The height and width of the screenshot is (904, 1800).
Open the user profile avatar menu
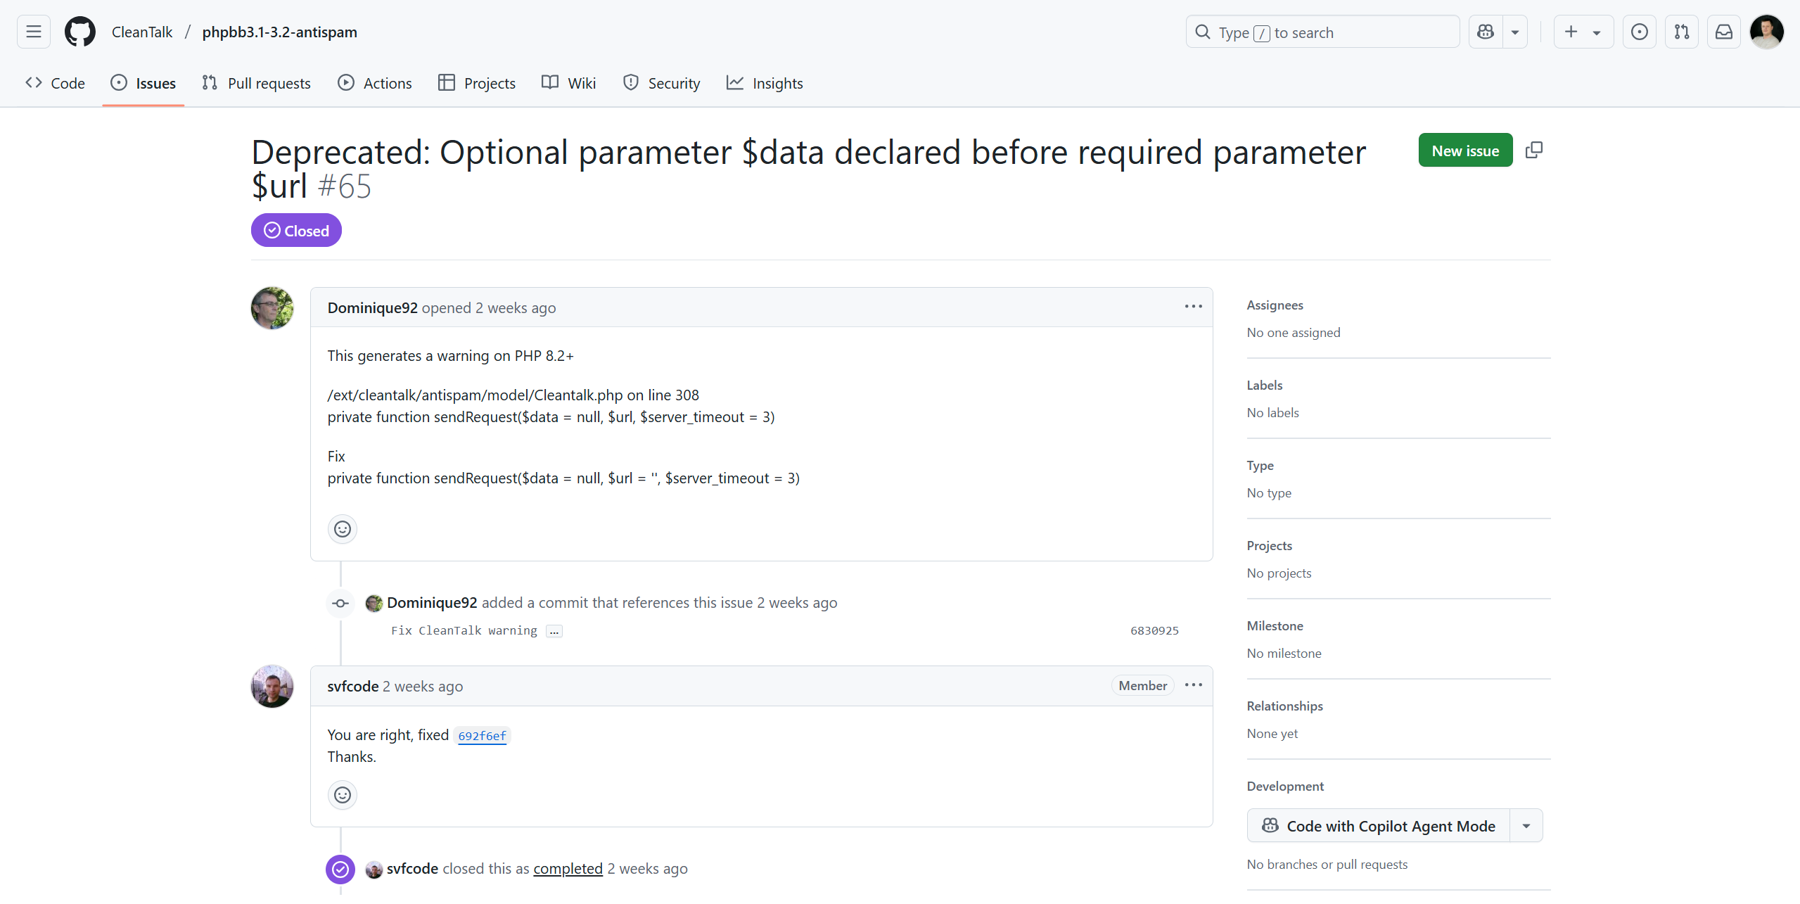(x=1766, y=32)
